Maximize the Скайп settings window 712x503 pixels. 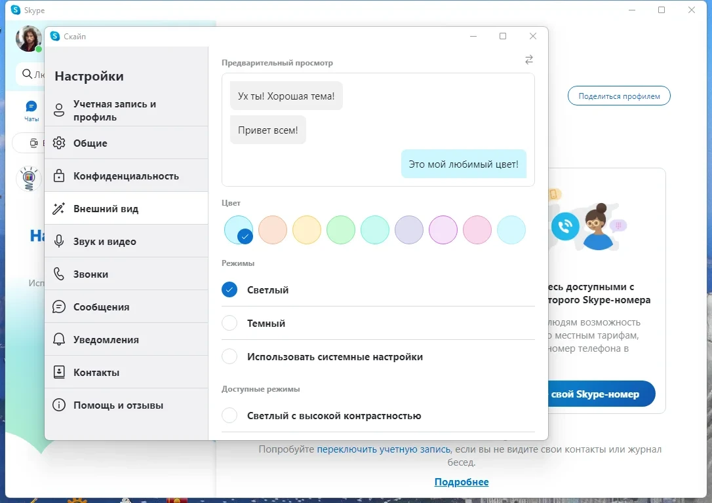[503, 36]
